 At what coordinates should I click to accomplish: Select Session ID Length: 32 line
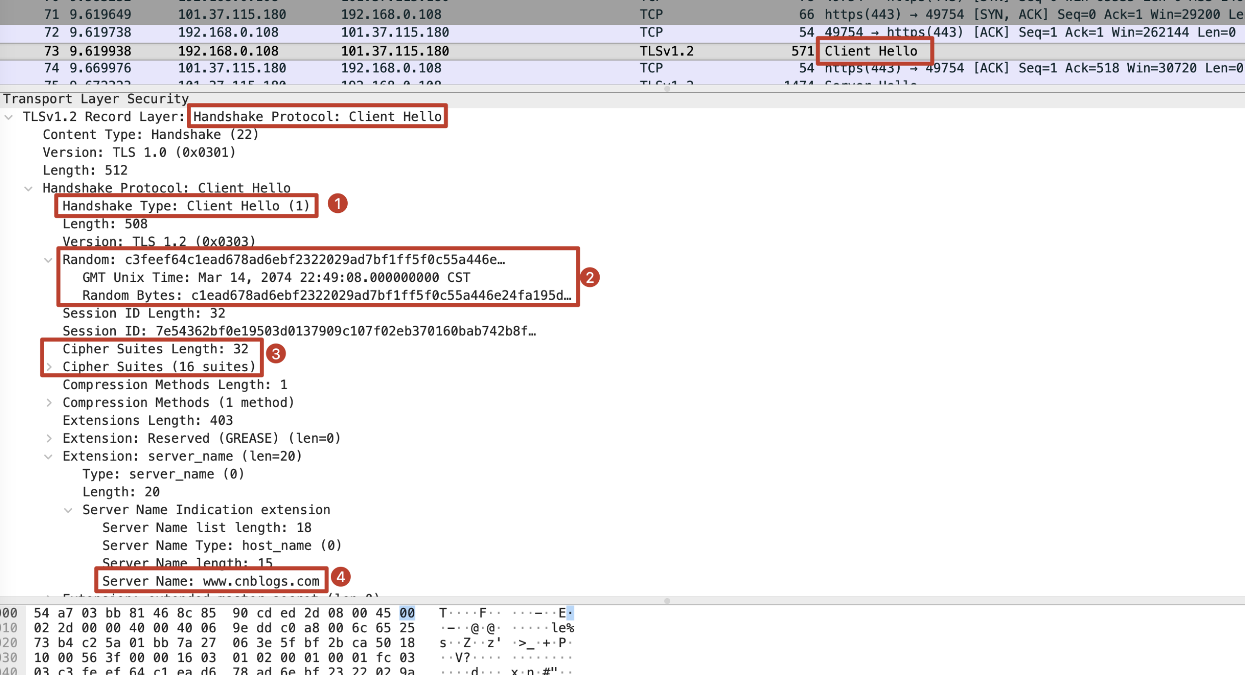(x=144, y=313)
